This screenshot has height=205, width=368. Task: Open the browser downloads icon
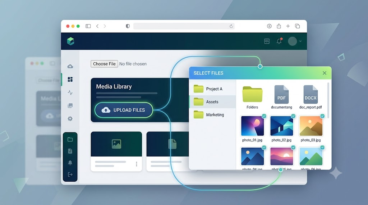click(x=269, y=26)
